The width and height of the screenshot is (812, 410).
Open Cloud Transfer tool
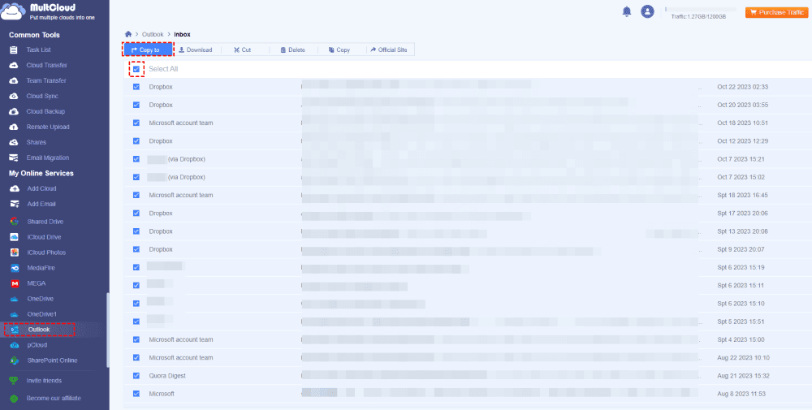tap(46, 65)
